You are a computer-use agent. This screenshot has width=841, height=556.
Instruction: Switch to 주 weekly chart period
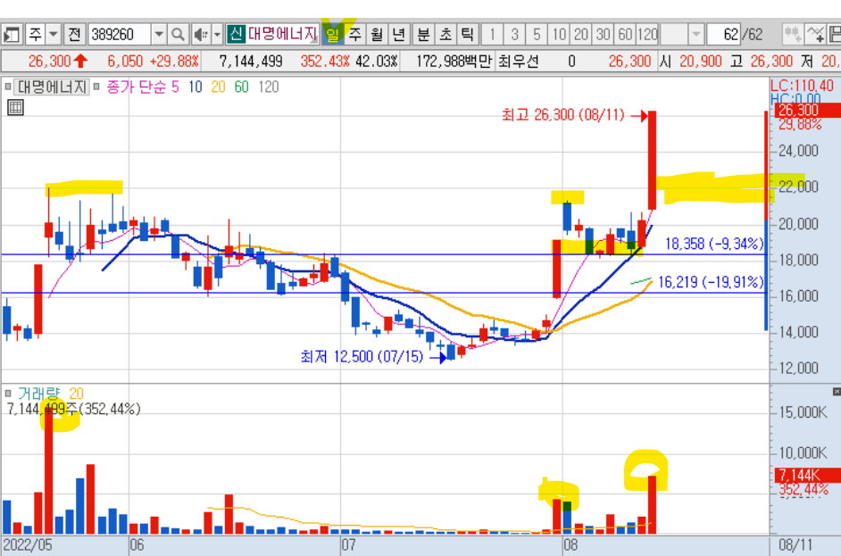pyautogui.click(x=354, y=35)
